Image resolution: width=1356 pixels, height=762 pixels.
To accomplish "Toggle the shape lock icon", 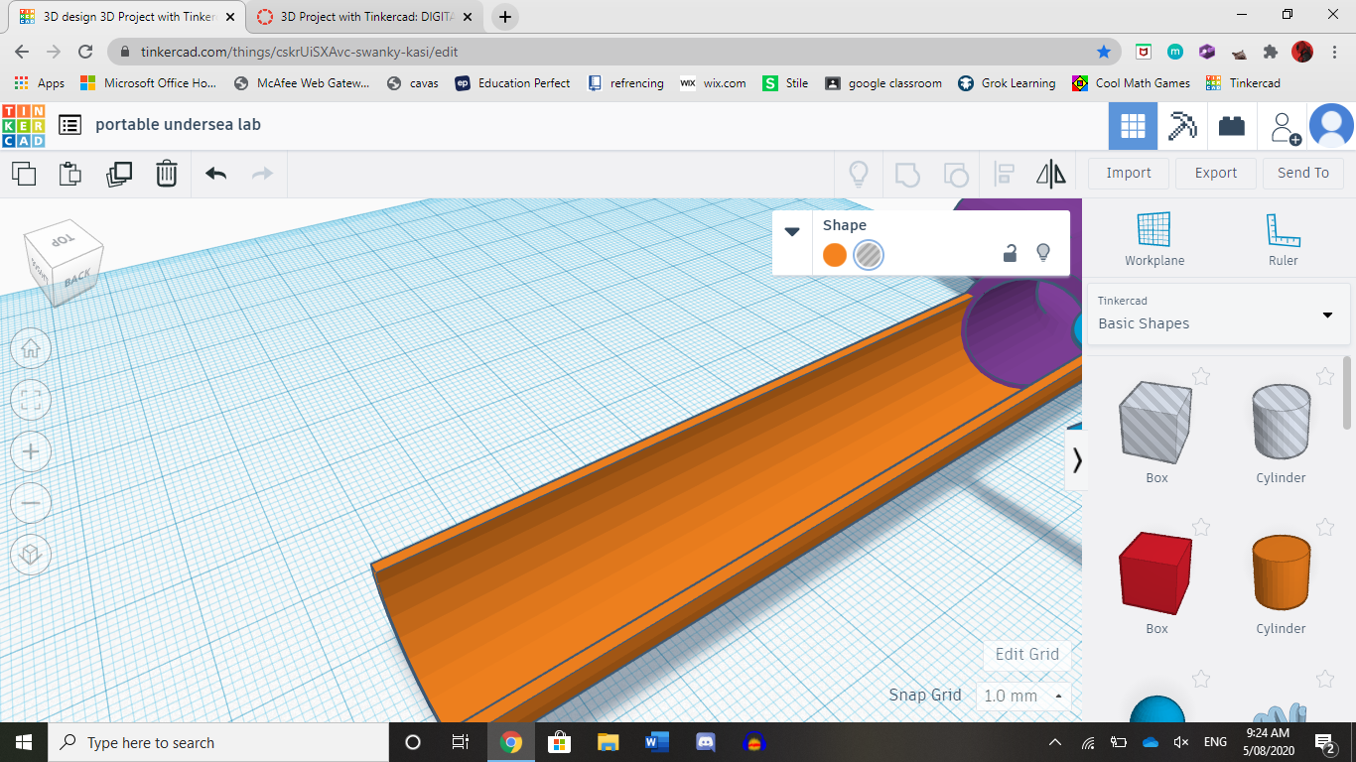I will click(x=1010, y=253).
